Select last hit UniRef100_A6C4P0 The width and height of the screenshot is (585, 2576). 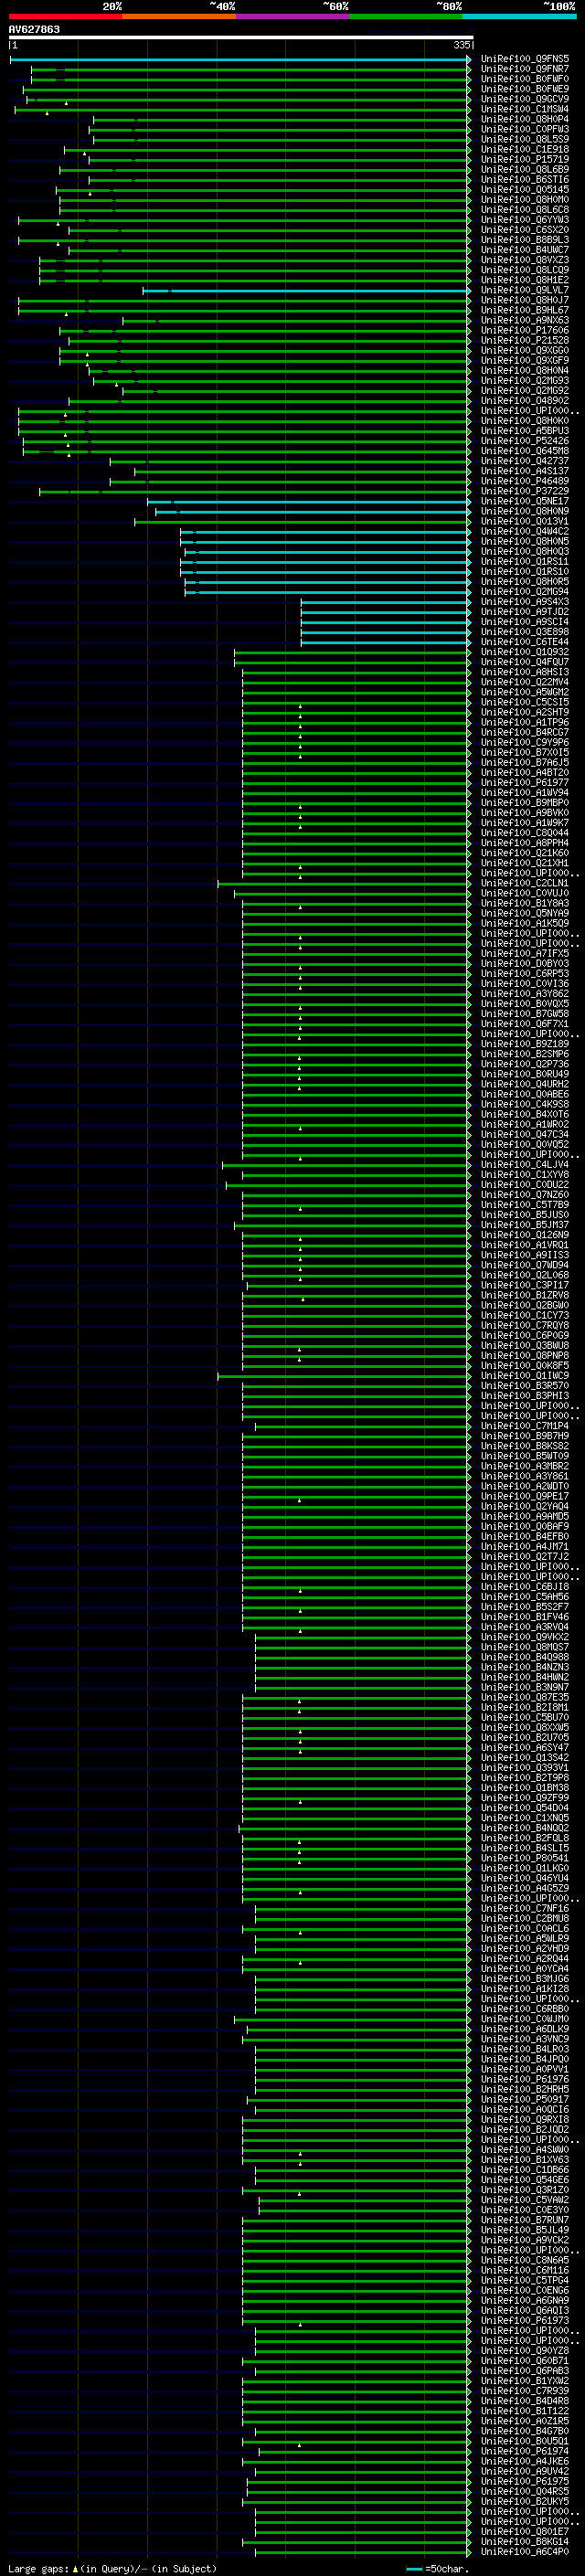525,2551
